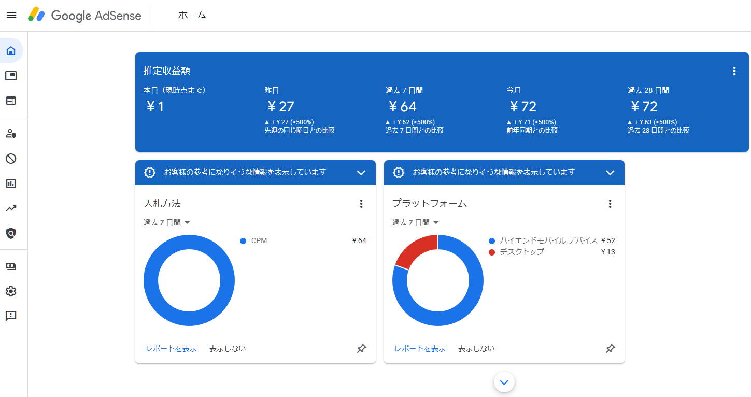The width and height of the screenshot is (751, 397).
Task: Click the CPM legend label
Action: pos(259,241)
